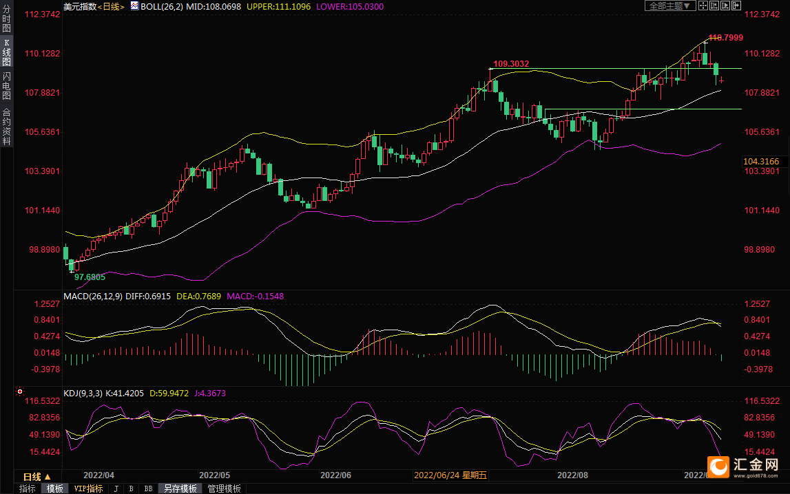
Task: Click the B template button
Action: 132,488
